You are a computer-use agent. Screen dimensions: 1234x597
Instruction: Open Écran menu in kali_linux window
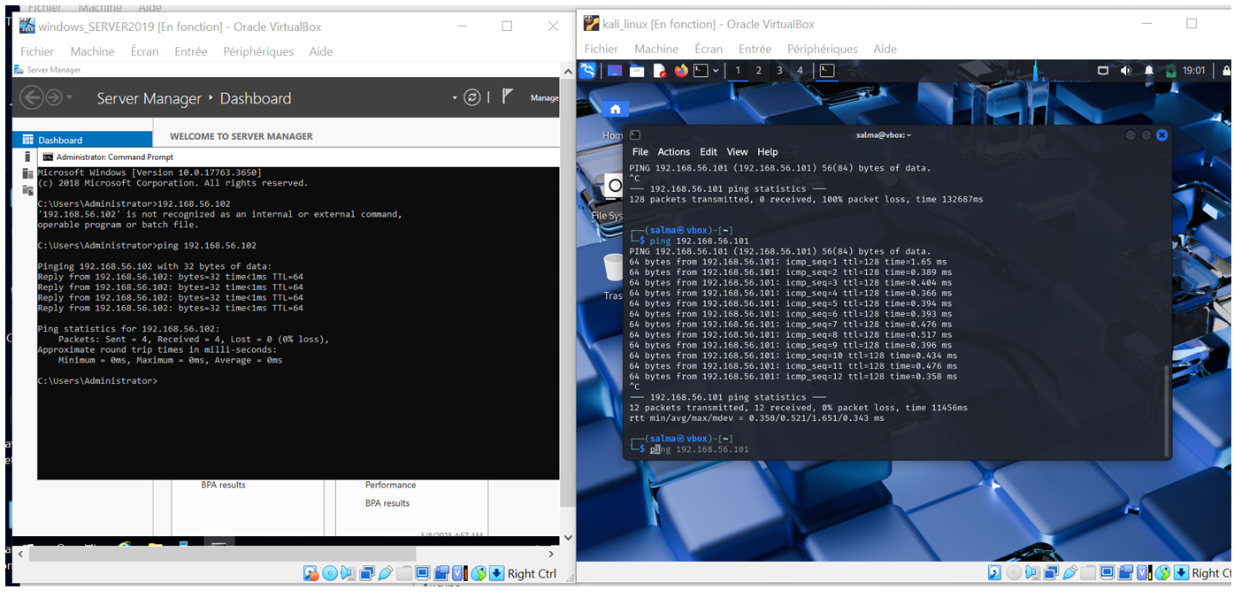pos(709,49)
